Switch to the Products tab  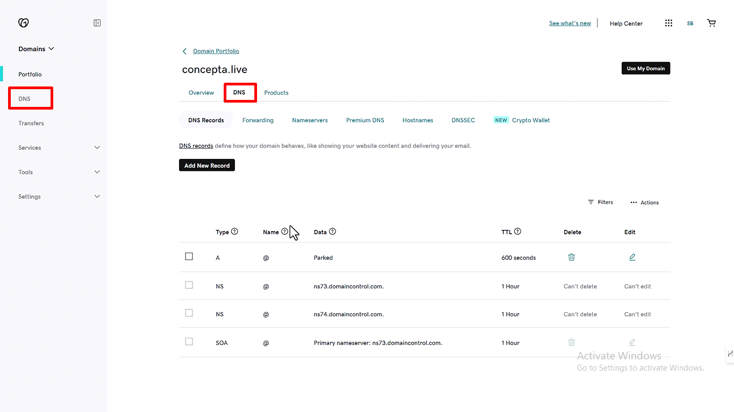click(x=276, y=93)
